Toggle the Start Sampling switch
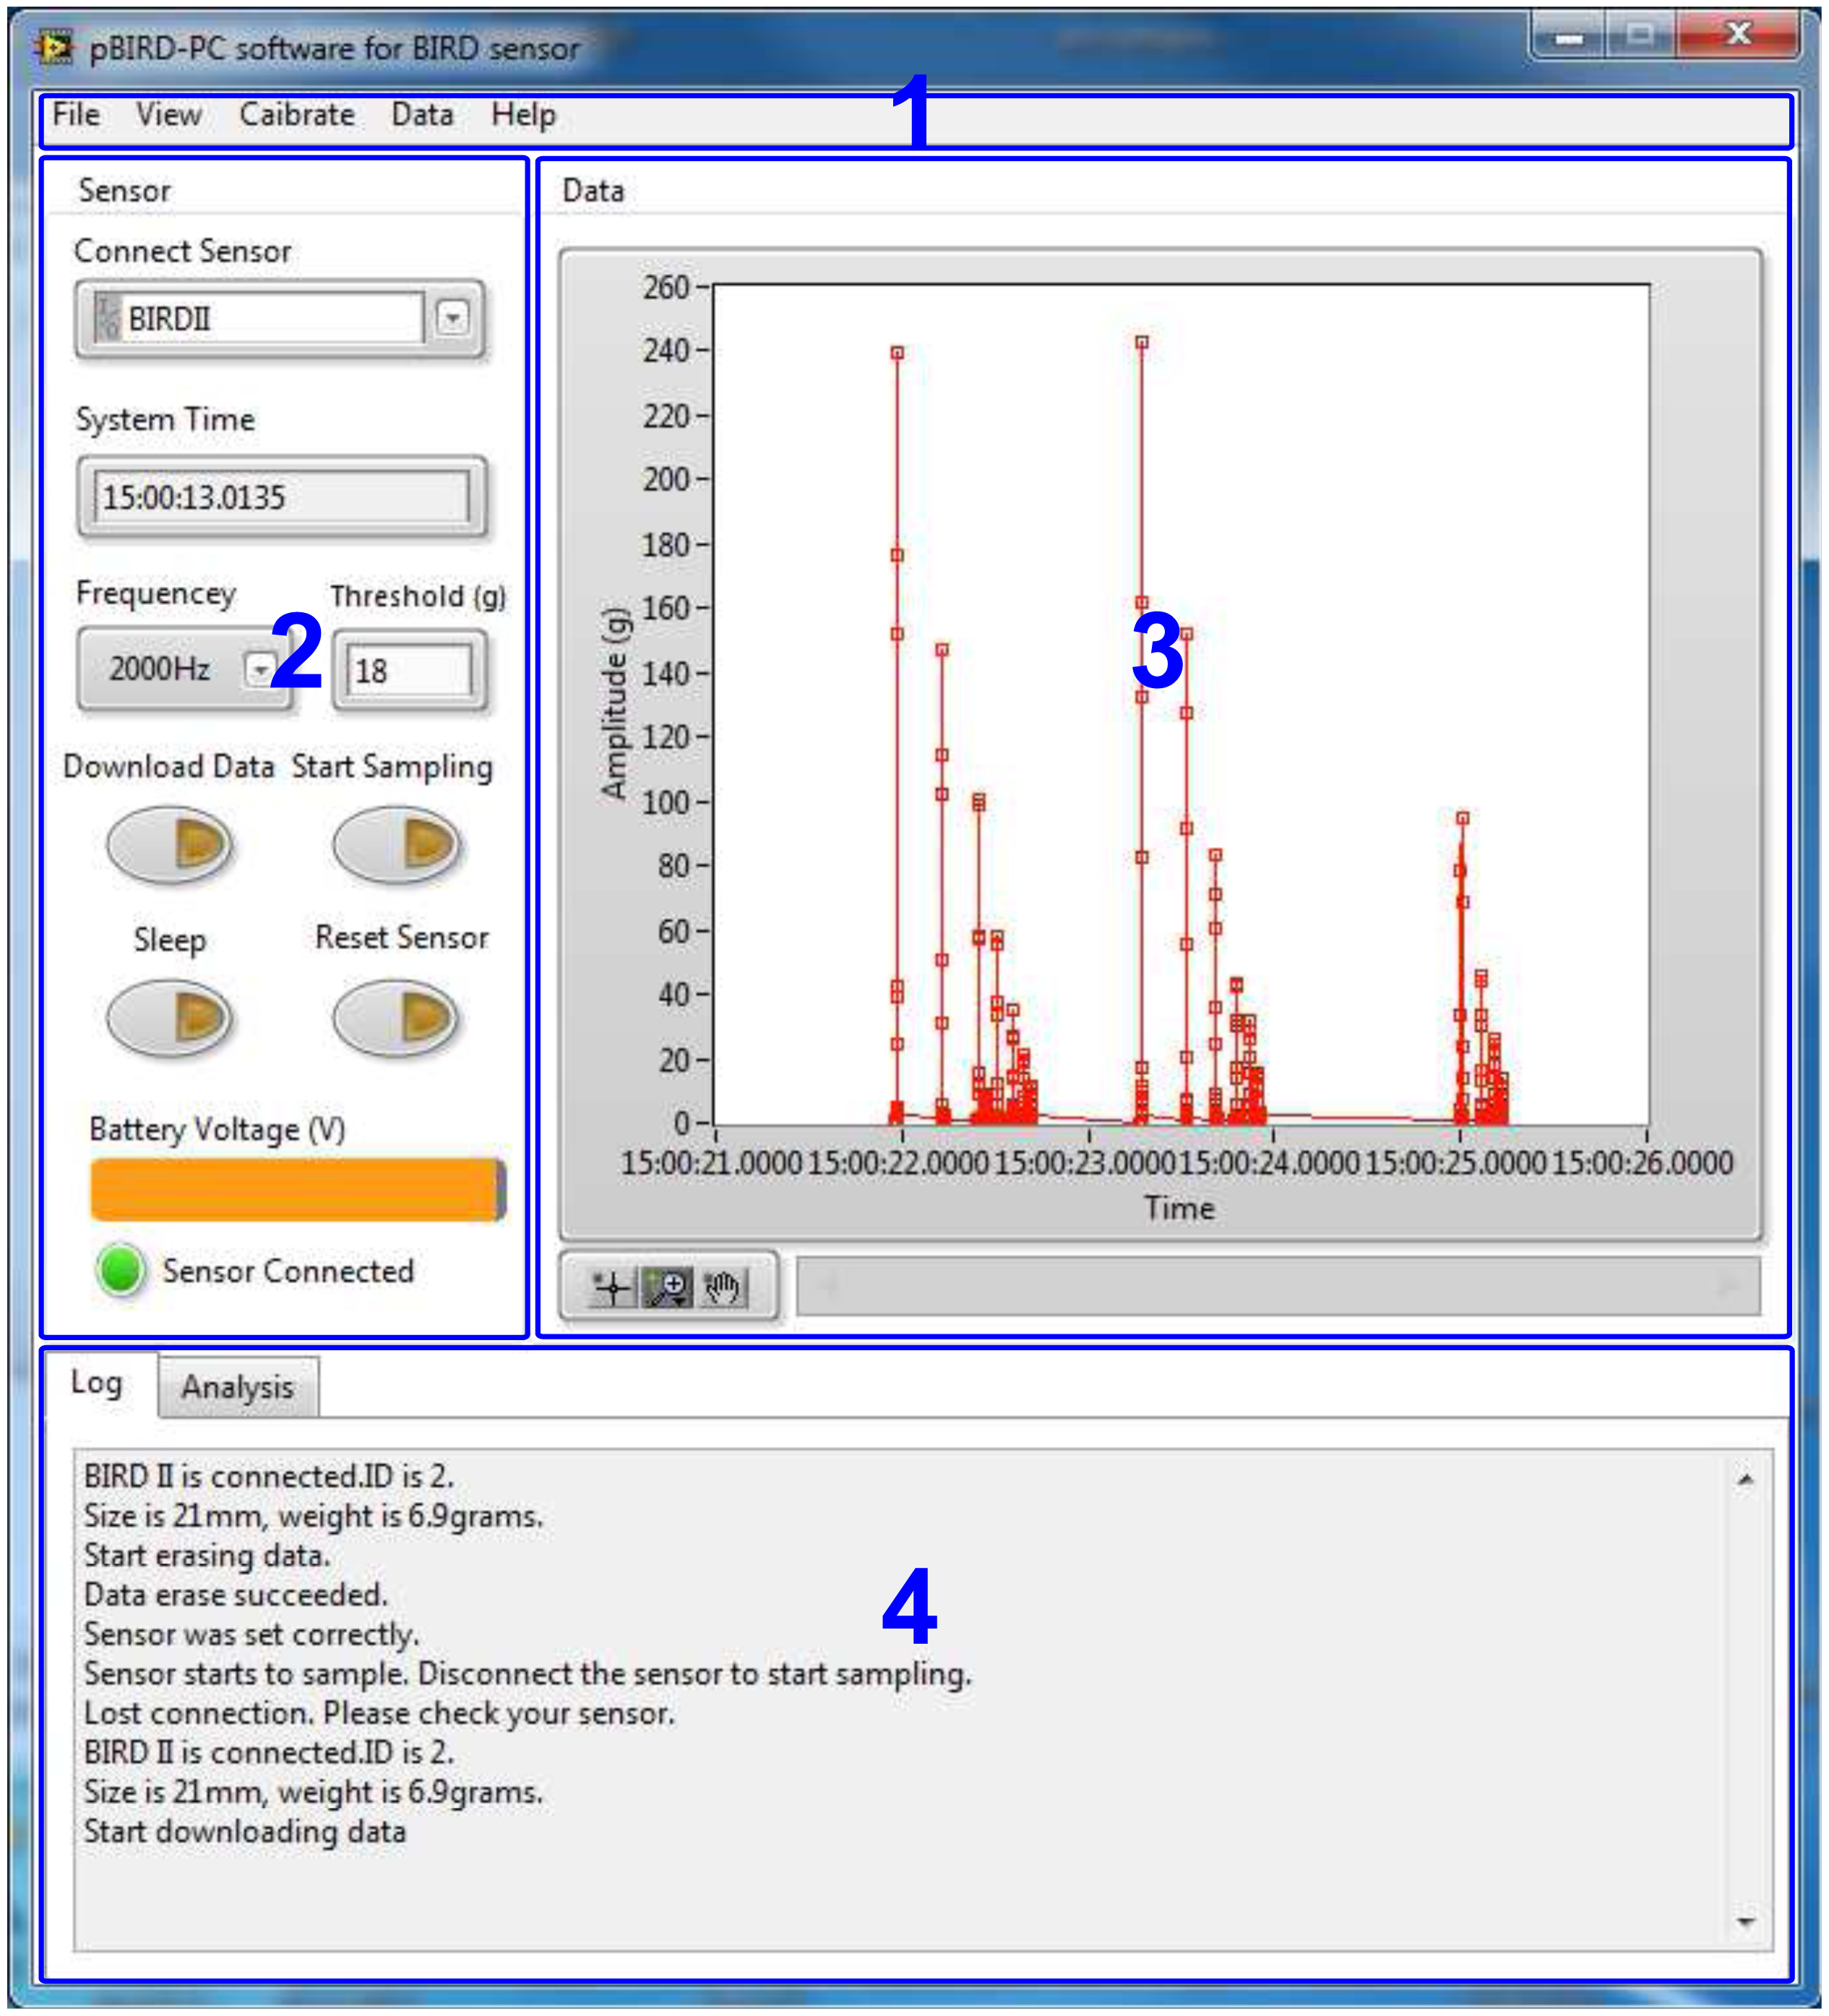The width and height of the screenshot is (1829, 2016). 396,844
